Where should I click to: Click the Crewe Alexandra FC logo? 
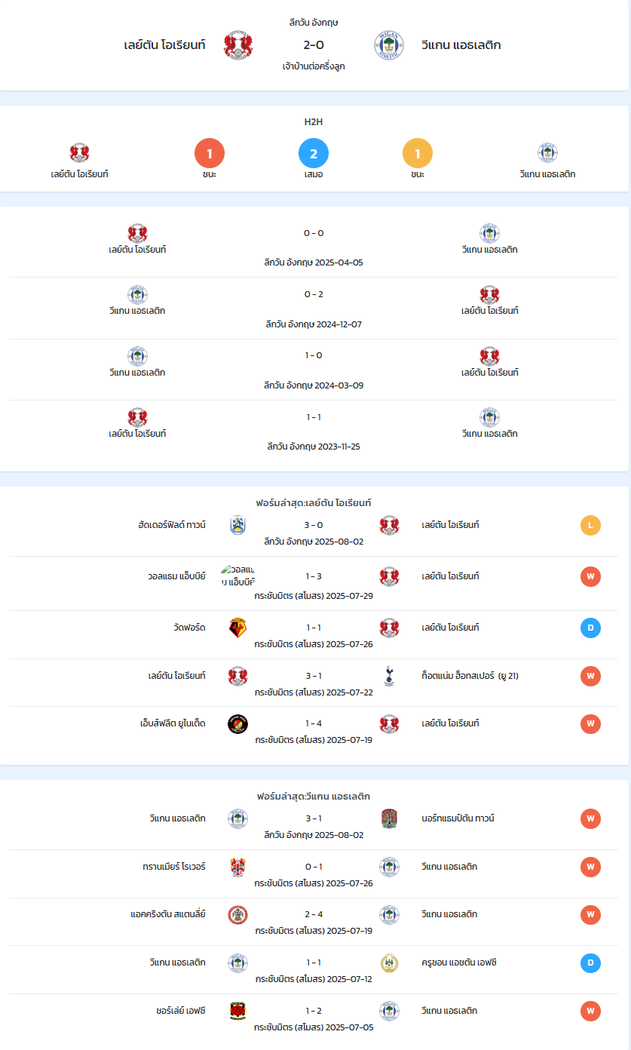(x=389, y=962)
